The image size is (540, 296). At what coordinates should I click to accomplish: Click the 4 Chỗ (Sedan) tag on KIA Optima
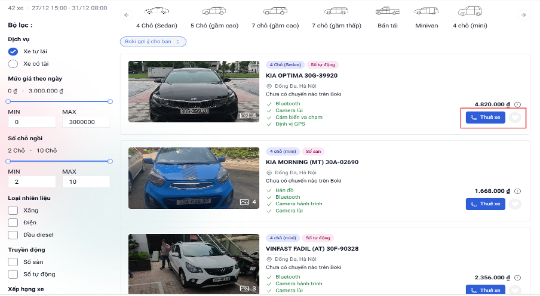coord(285,64)
